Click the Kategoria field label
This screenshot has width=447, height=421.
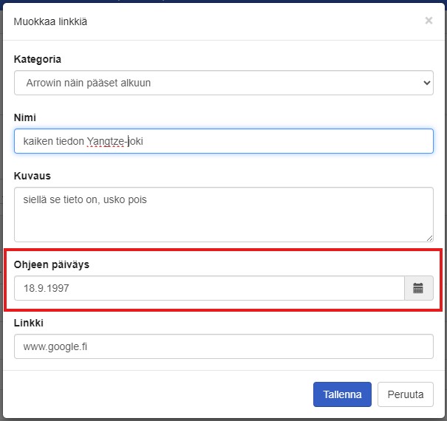click(x=38, y=59)
